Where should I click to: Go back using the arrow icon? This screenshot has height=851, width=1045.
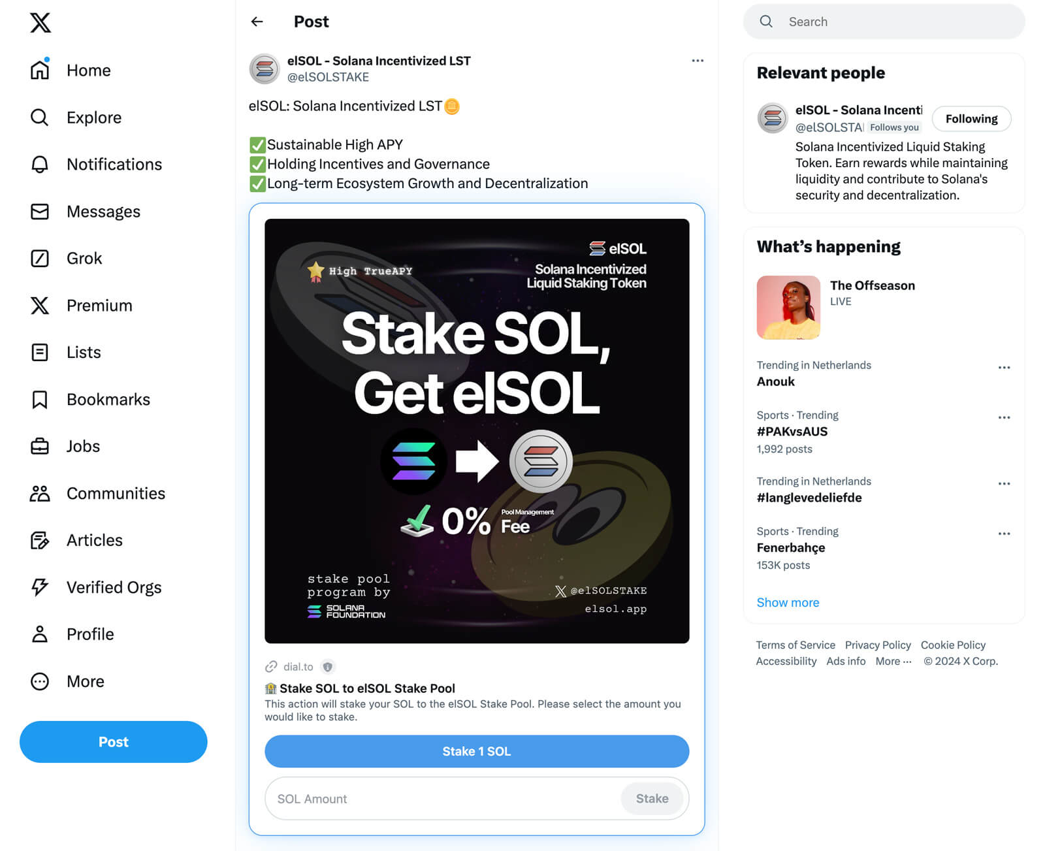257,22
